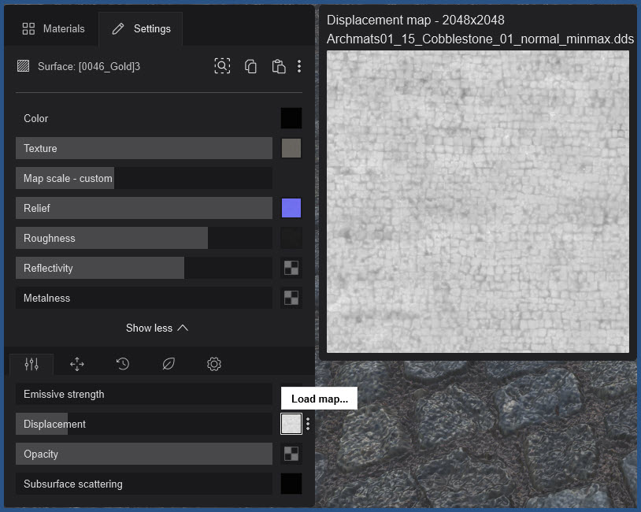Select the material picker icon

[222, 66]
